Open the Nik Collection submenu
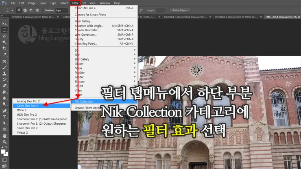 [x=104, y=101]
